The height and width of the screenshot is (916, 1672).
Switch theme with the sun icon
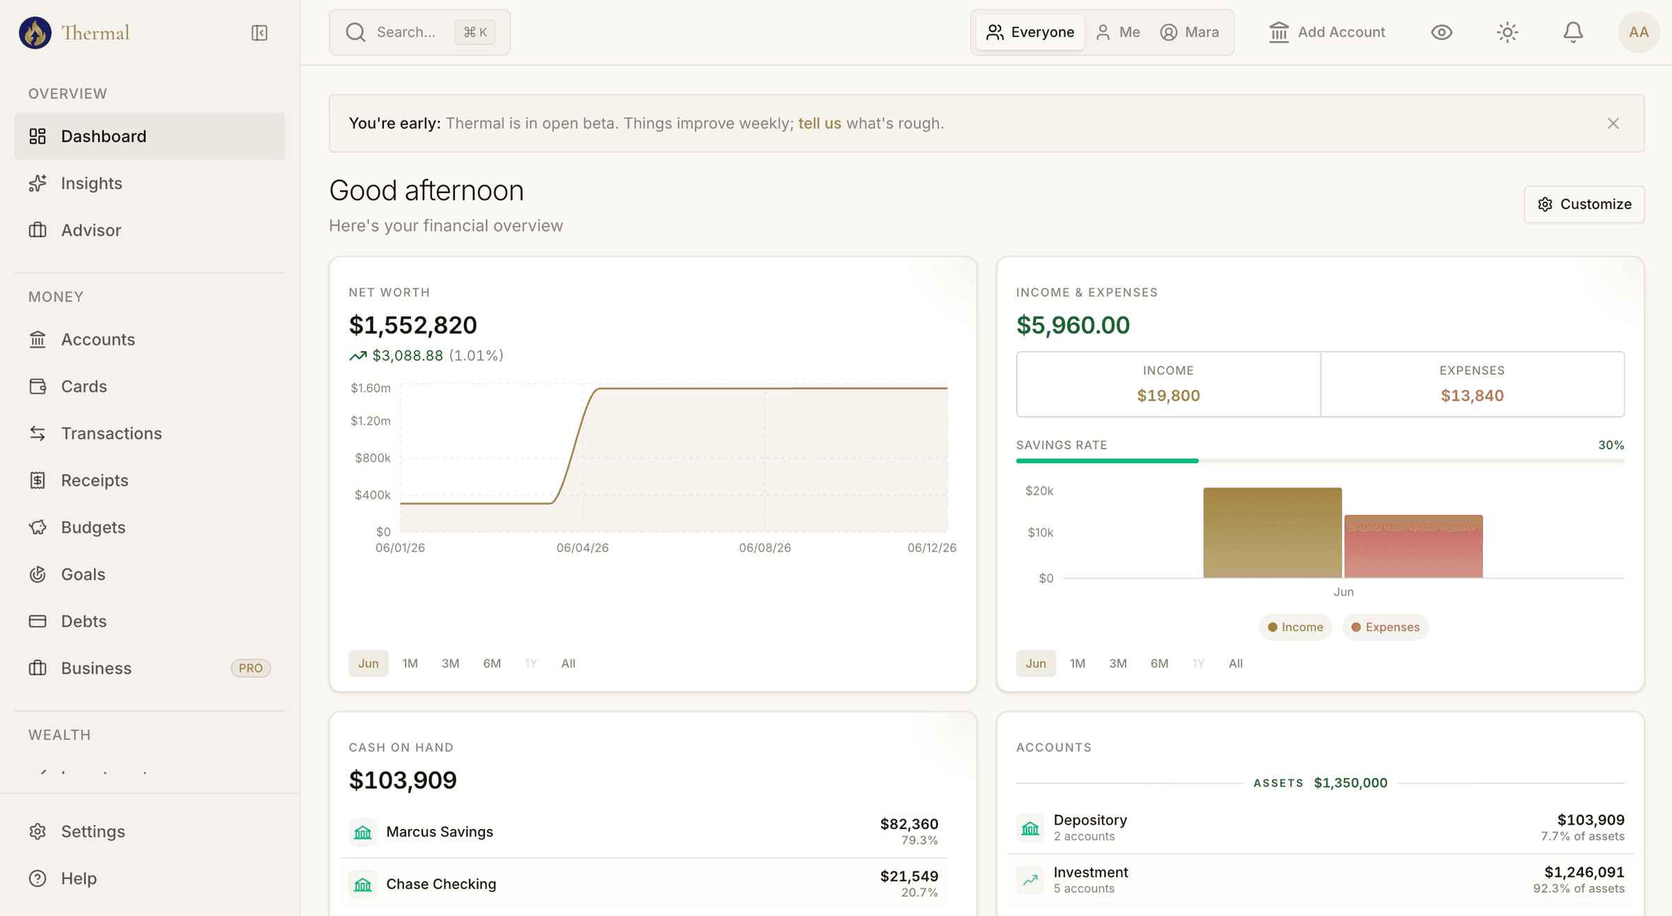pos(1508,32)
